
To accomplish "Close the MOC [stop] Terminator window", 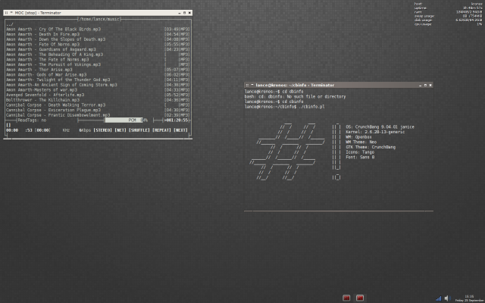I will click(x=189, y=13).
